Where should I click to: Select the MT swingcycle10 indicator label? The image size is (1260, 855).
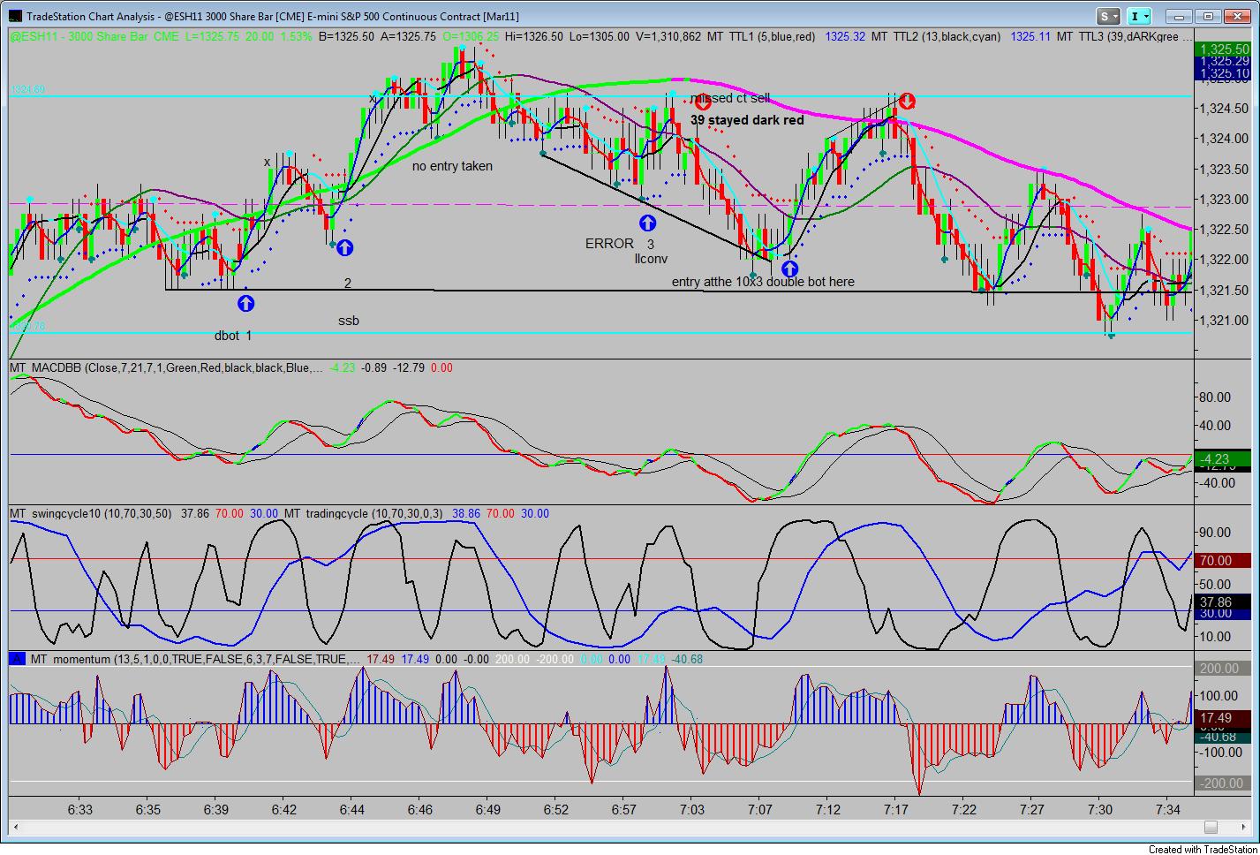pos(92,513)
